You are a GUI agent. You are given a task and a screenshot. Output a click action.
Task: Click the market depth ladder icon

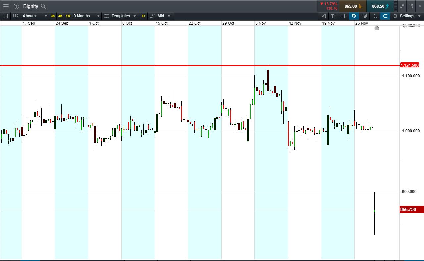(396, 6)
